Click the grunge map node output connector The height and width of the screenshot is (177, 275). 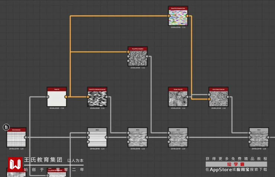click(x=187, y=97)
